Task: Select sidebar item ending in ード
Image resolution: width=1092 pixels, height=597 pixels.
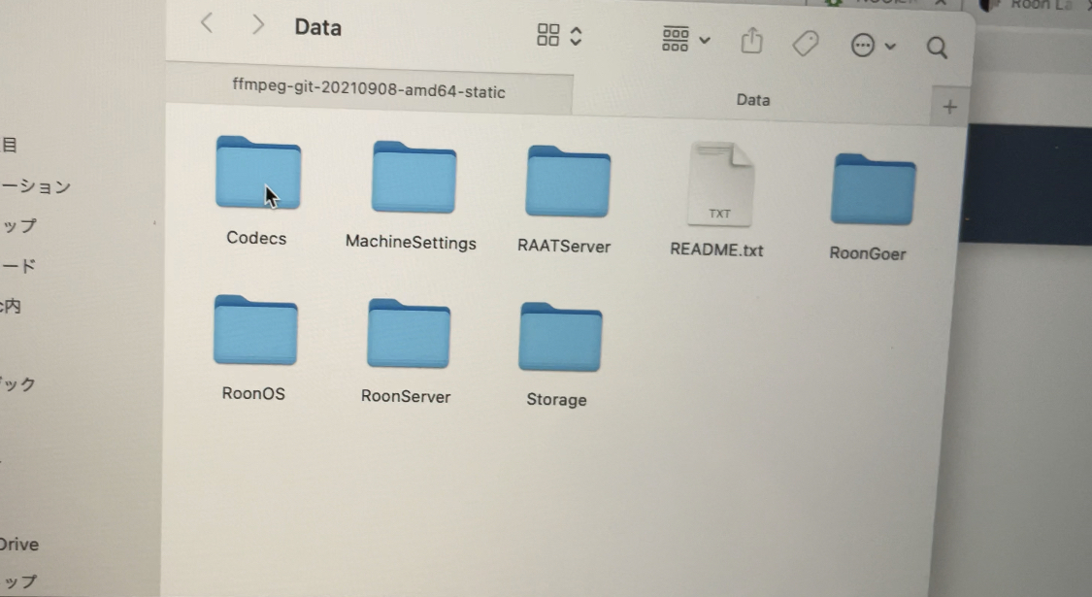Action: 18,266
